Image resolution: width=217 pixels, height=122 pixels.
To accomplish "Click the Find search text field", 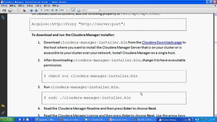I will (x=91, y=10).
